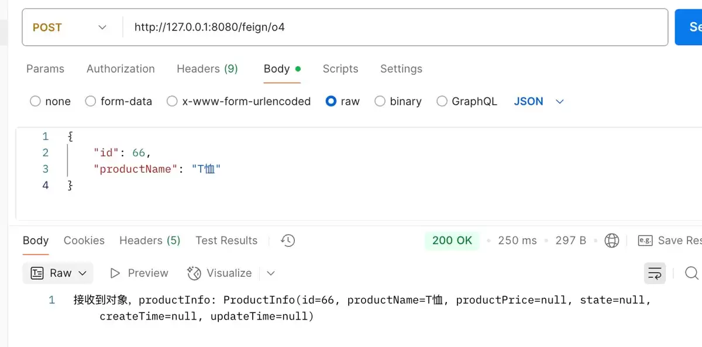Click the Send button
Viewport: 702px width, 347px height.
(x=689, y=27)
